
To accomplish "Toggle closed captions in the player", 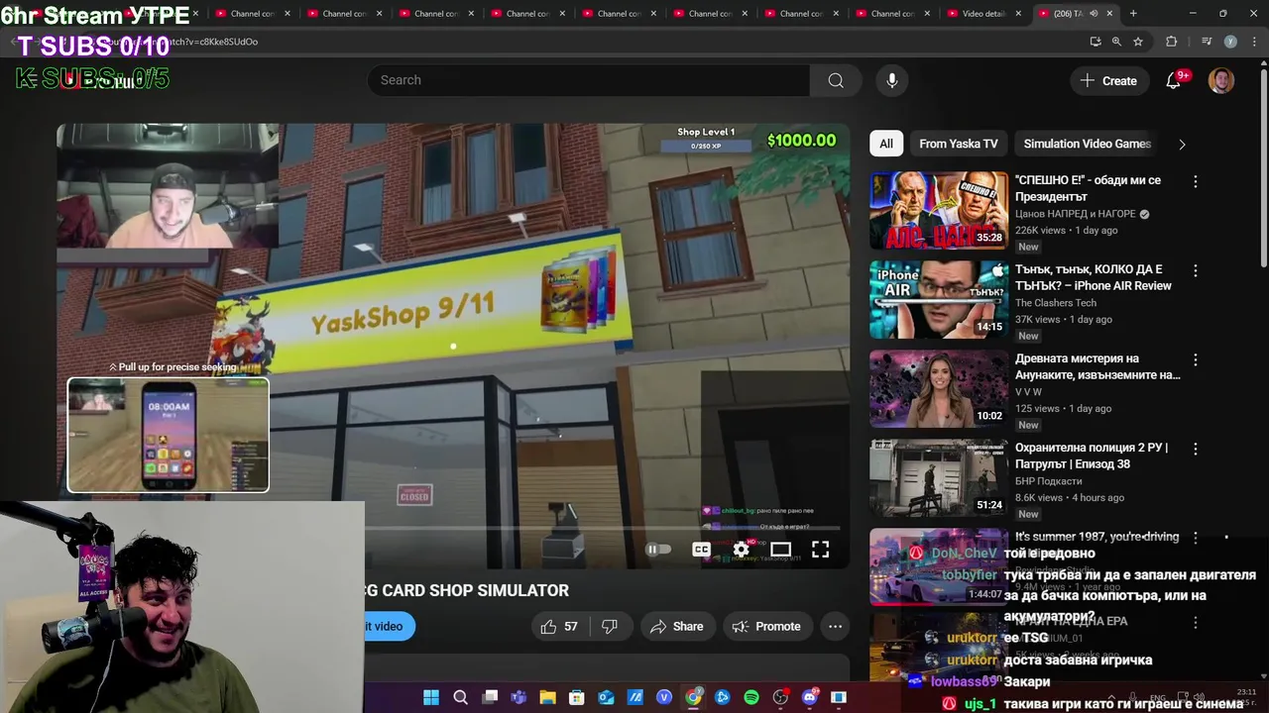I will point(701,550).
